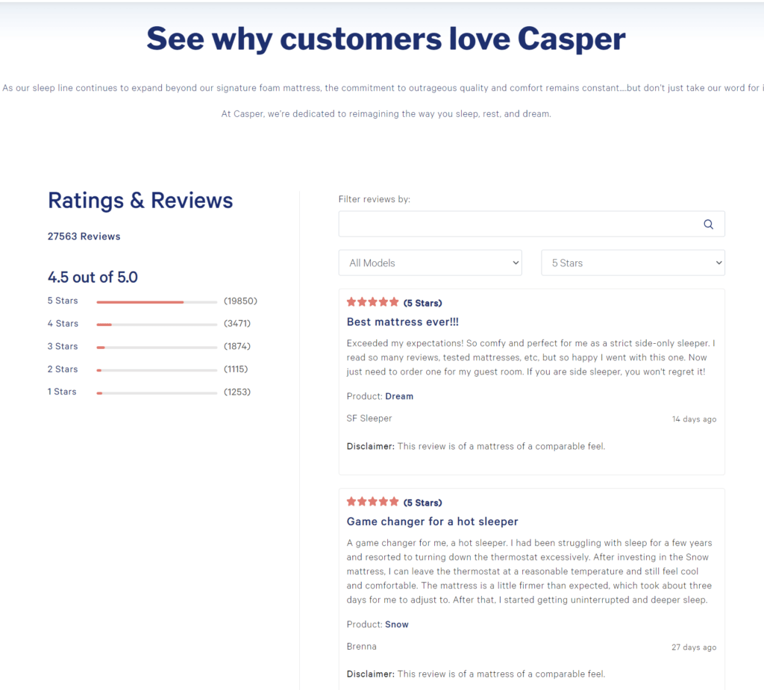Click the first star on Best mattress ever review

tap(350, 302)
